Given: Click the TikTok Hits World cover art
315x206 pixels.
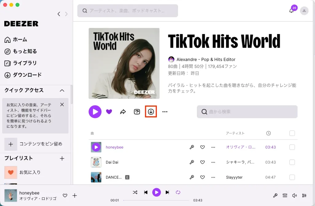Looking at the screenshot, I should tap(124, 63).
